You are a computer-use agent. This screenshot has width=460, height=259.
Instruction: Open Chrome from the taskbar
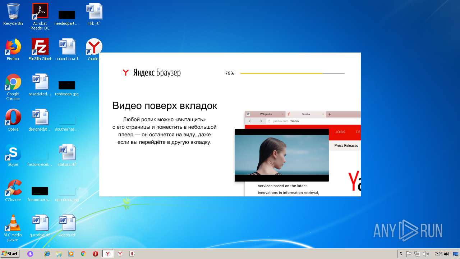83,254
